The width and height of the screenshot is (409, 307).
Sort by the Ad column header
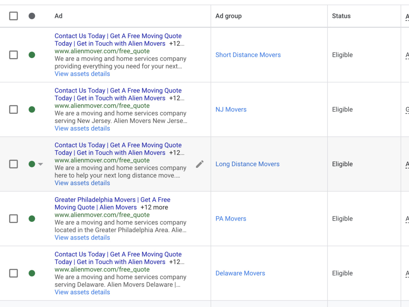click(58, 16)
